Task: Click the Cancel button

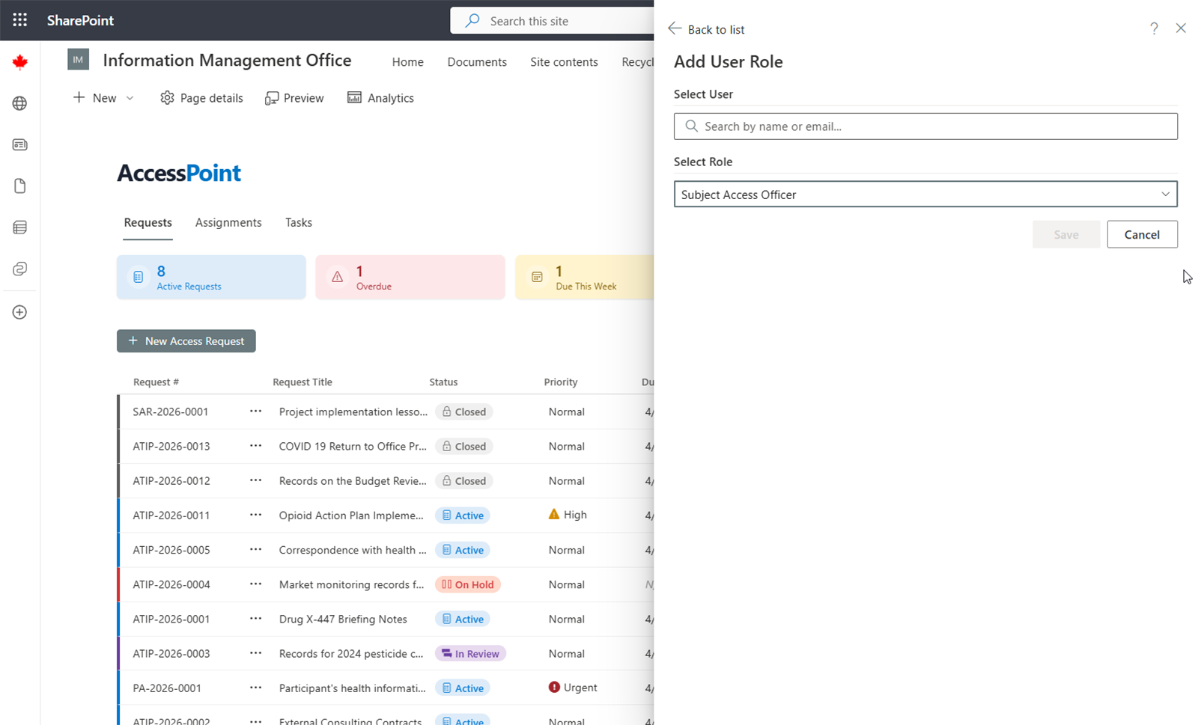Action: pyautogui.click(x=1141, y=234)
